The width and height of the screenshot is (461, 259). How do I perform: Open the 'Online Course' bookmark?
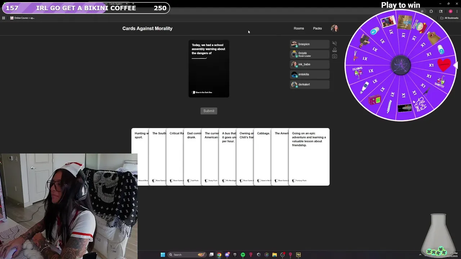(22, 18)
